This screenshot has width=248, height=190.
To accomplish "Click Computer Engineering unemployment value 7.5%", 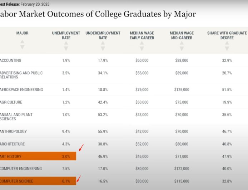I will [x=66, y=169].
